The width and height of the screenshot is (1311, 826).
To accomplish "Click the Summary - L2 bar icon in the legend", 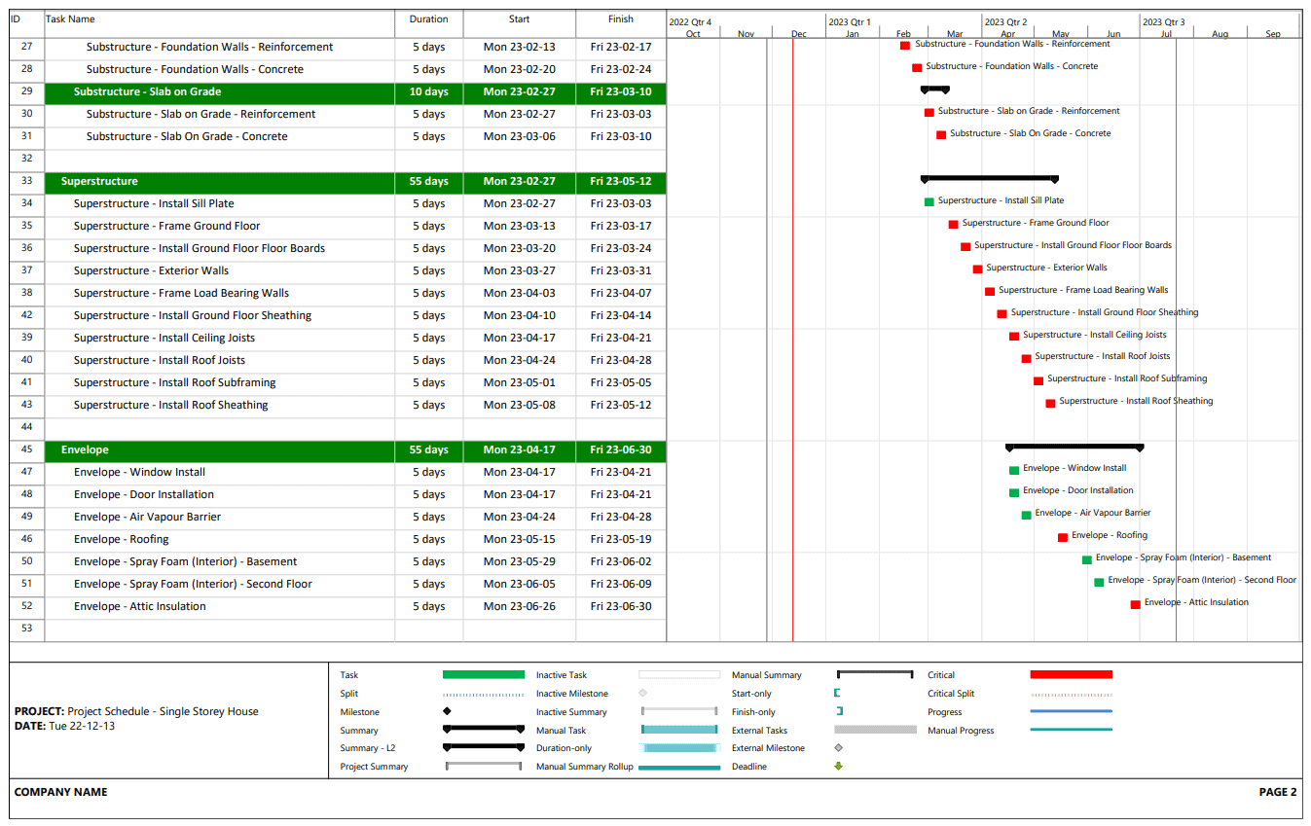I will (x=482, y=748).
